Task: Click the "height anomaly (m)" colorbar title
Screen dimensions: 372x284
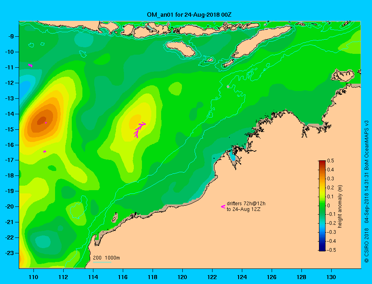Action: pyautogui.click(x=340, y=206)
